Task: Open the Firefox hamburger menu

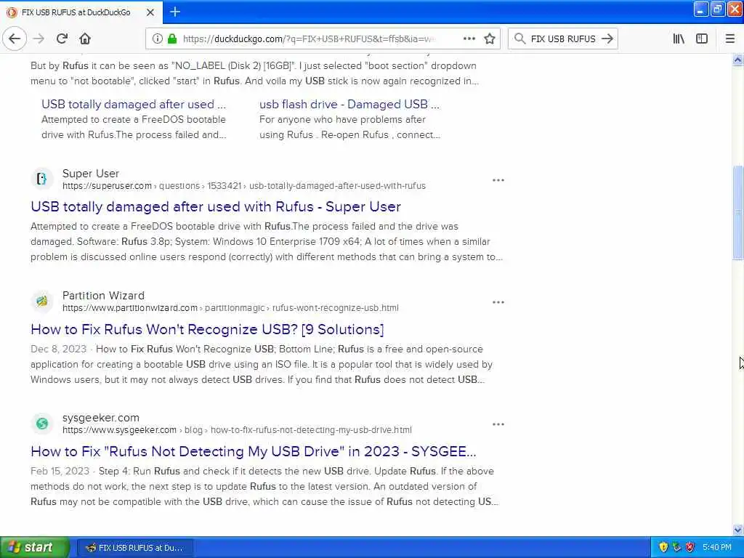Action: [730, 39]
